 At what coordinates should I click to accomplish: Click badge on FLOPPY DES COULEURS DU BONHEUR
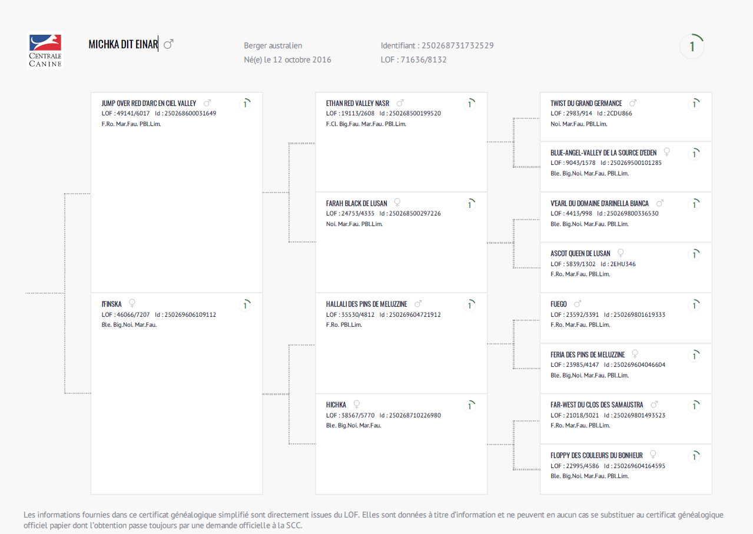click(695, 456)
